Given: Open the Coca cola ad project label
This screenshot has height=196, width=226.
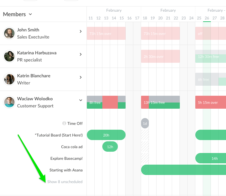Looking at the screenshot, I should pyautogui.click(x=72, y=147).
